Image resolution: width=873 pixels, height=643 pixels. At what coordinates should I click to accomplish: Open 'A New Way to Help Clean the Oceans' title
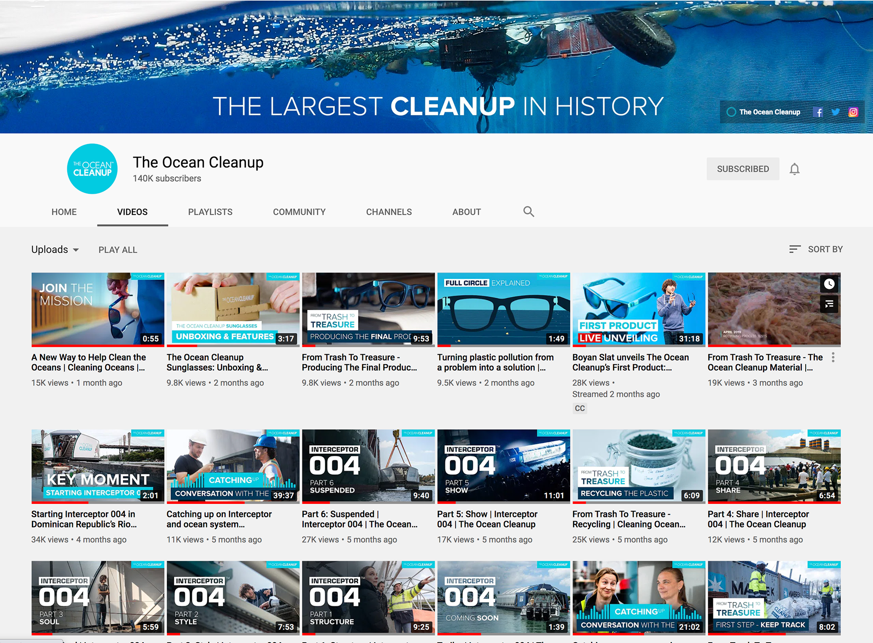(89, 362)
